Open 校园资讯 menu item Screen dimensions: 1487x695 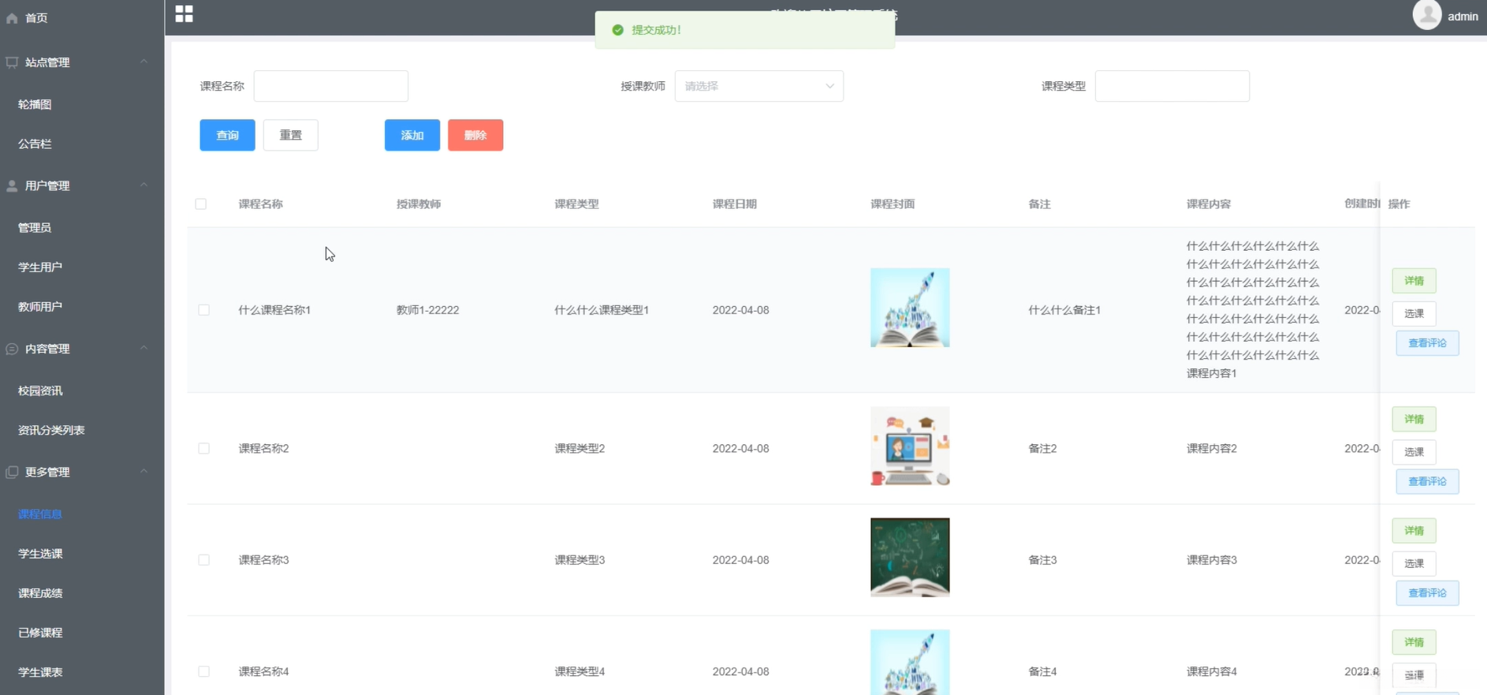[x=40, y=390]
